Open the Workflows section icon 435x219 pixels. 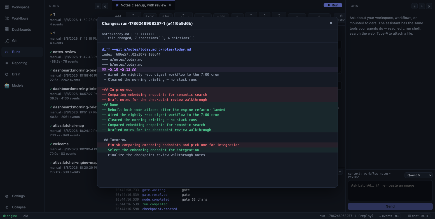[x=7, y=18]
